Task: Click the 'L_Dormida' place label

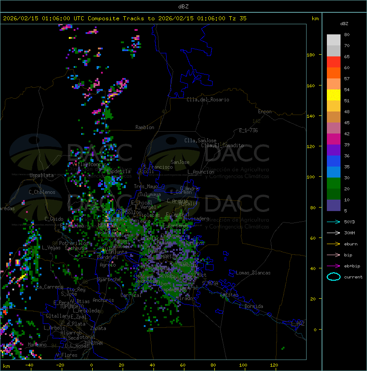Action: click(x=251, y=306)
